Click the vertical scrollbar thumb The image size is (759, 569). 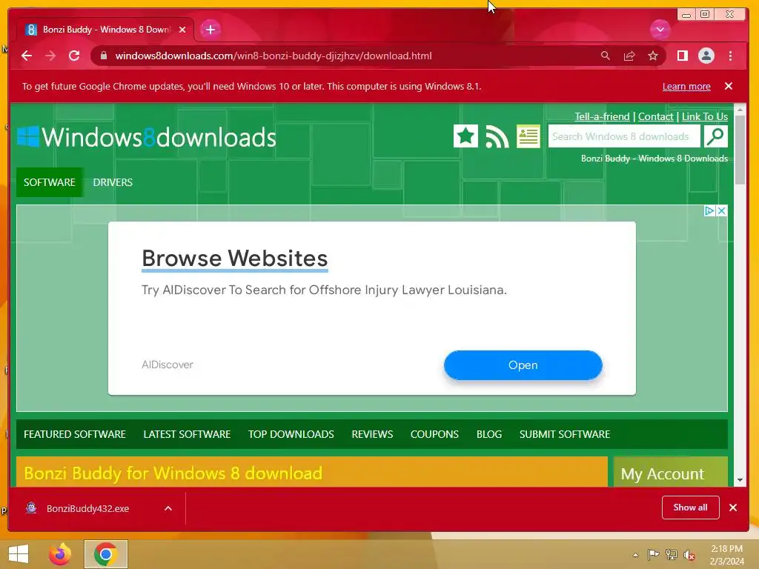[740, 150]
